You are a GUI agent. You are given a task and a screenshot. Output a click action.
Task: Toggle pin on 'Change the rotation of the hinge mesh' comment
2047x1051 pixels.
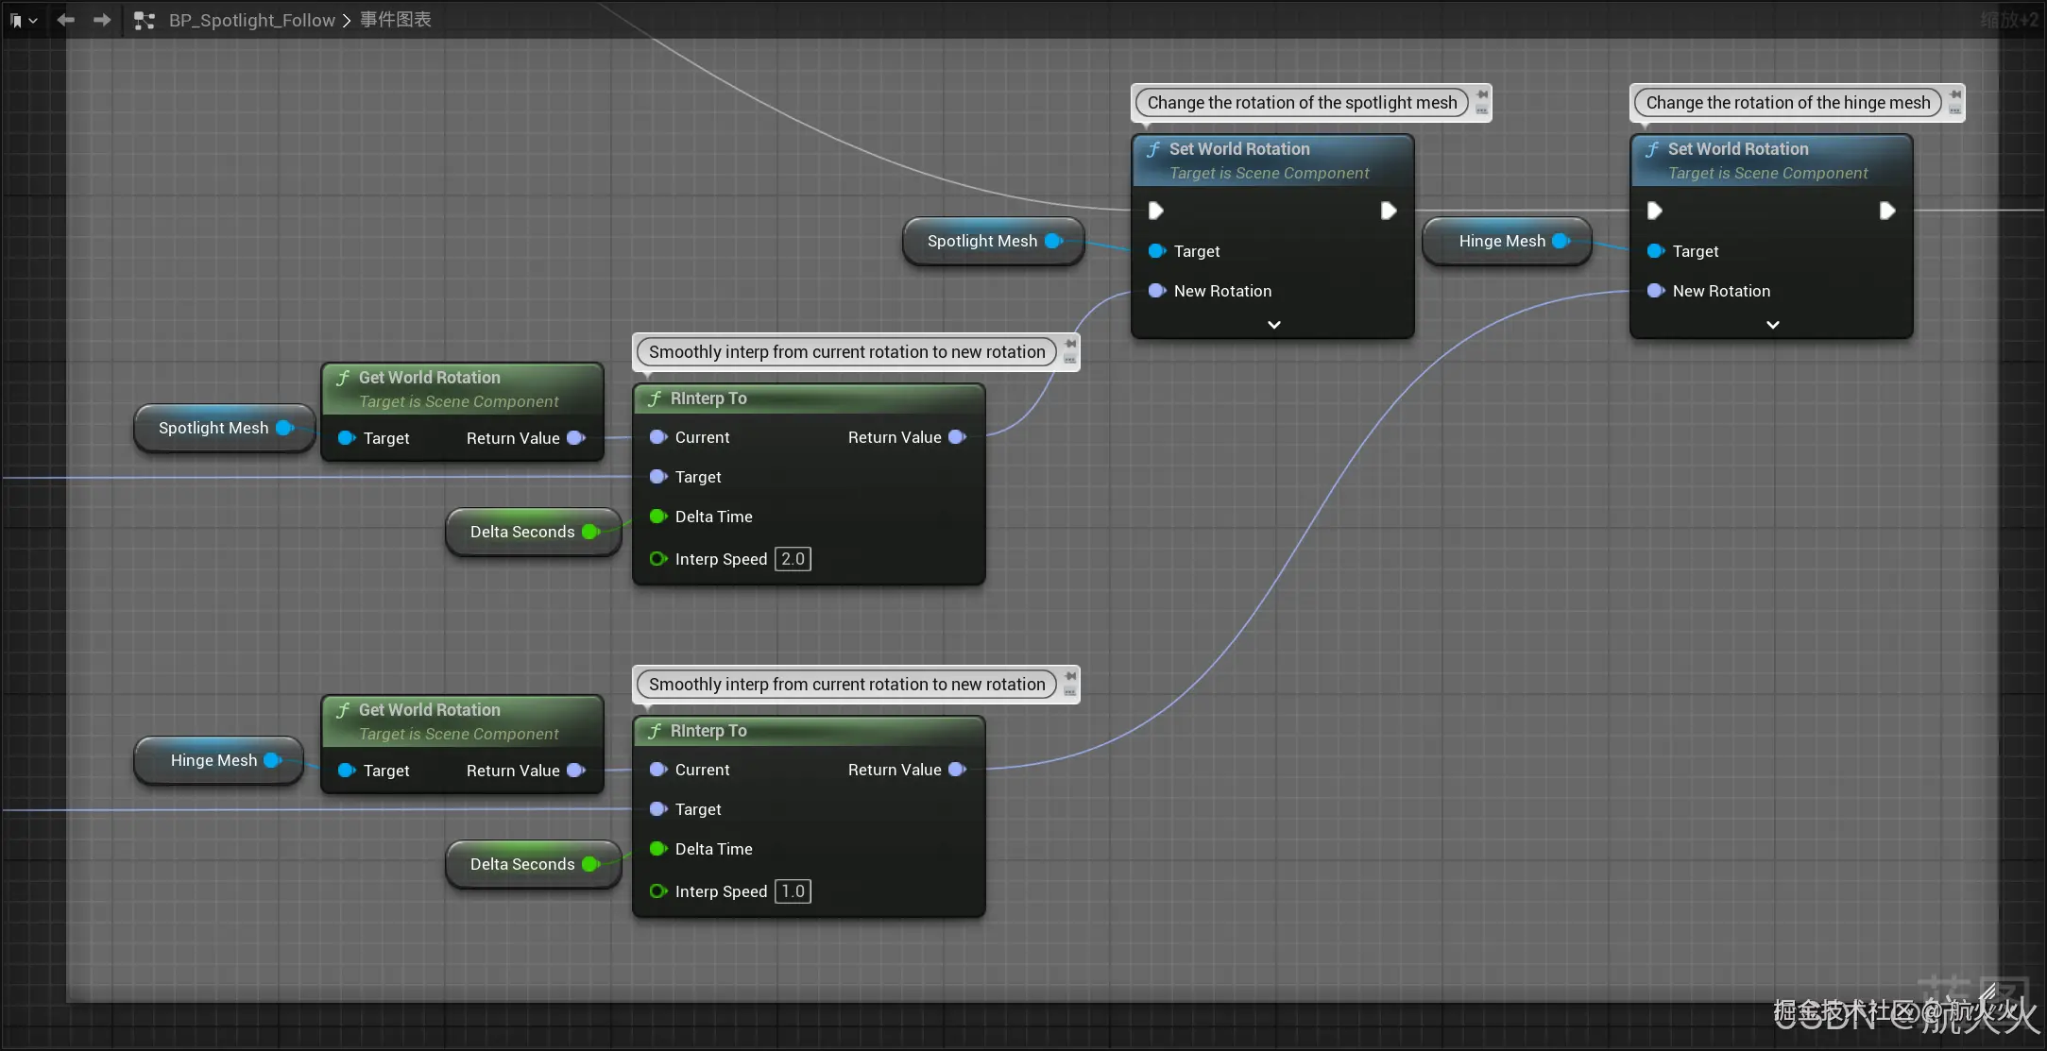1954,94
